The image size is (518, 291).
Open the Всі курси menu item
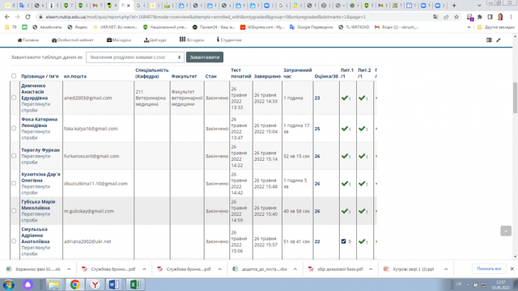192,40
